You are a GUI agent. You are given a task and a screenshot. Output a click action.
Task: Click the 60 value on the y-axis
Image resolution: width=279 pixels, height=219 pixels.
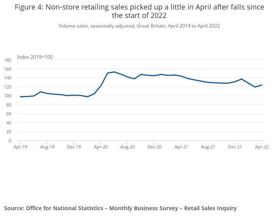click(9, 114)
